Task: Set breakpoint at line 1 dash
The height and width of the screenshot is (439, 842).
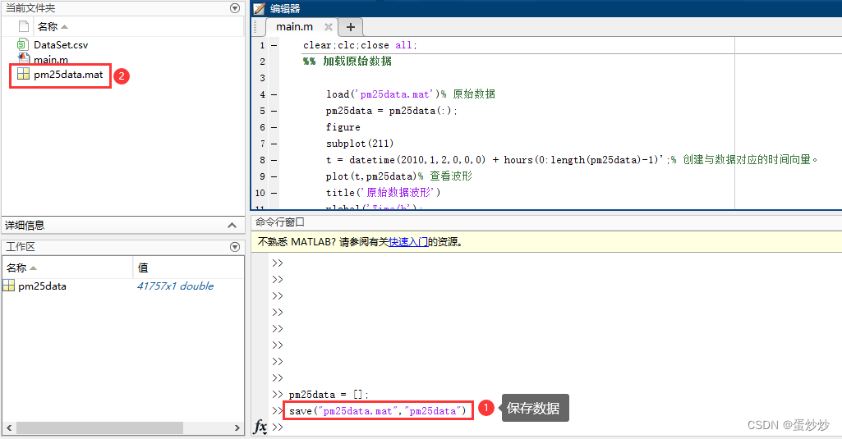Action: tap(274, 46)
